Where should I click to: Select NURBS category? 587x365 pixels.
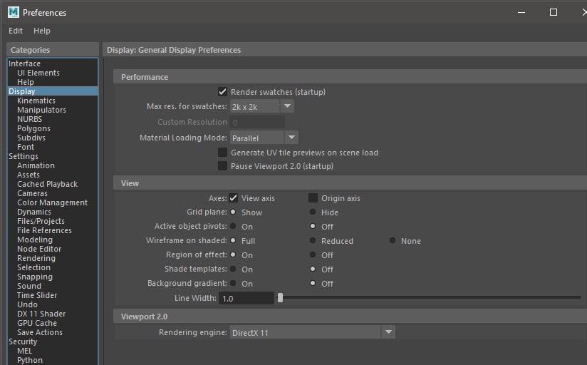coord(53,119)
